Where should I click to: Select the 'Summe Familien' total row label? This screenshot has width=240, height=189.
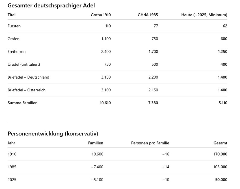[22, 103]
